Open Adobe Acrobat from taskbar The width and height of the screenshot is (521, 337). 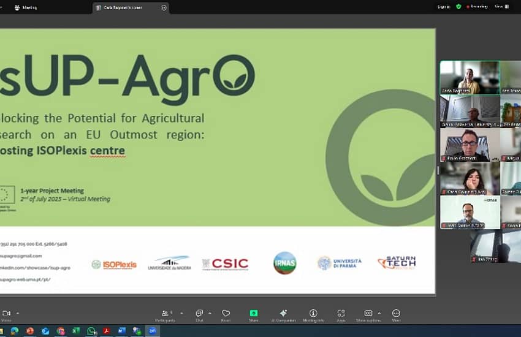(106, 331)
